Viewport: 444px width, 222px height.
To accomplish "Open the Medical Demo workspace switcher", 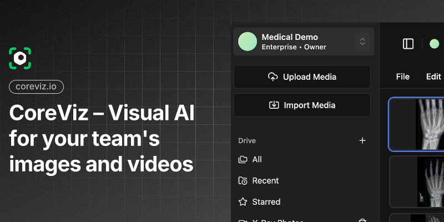I will click(304, 42).
